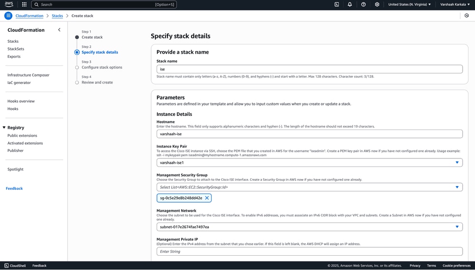Screen dimensions: 475x270
Task: Open Infrastructure Composer
Action: click(x=29, y=75)
